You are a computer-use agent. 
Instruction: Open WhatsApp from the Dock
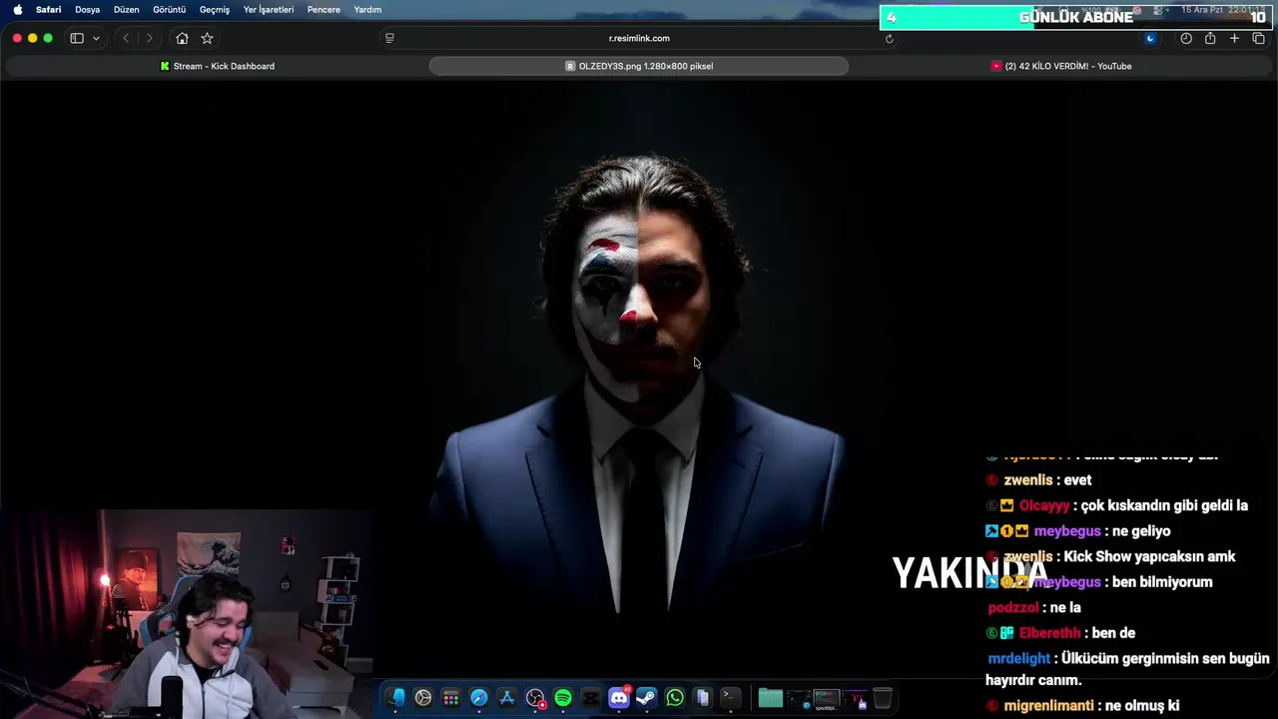[675, 698]
